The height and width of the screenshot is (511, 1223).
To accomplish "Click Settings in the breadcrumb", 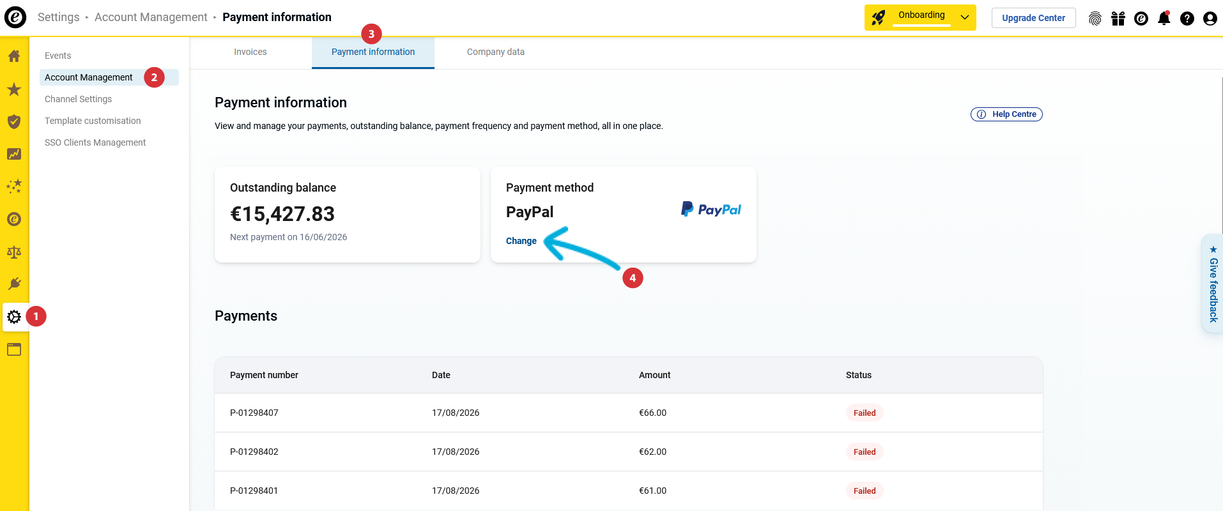I will pos(59,17).
